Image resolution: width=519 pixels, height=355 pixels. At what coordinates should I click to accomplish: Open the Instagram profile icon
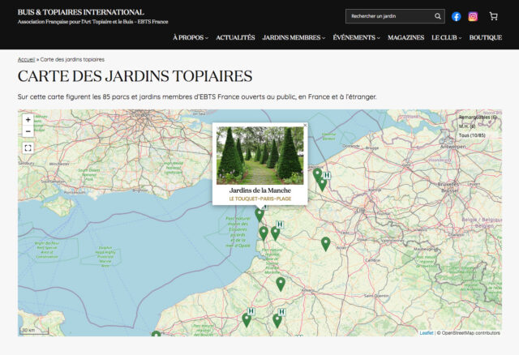coord(474,16)
